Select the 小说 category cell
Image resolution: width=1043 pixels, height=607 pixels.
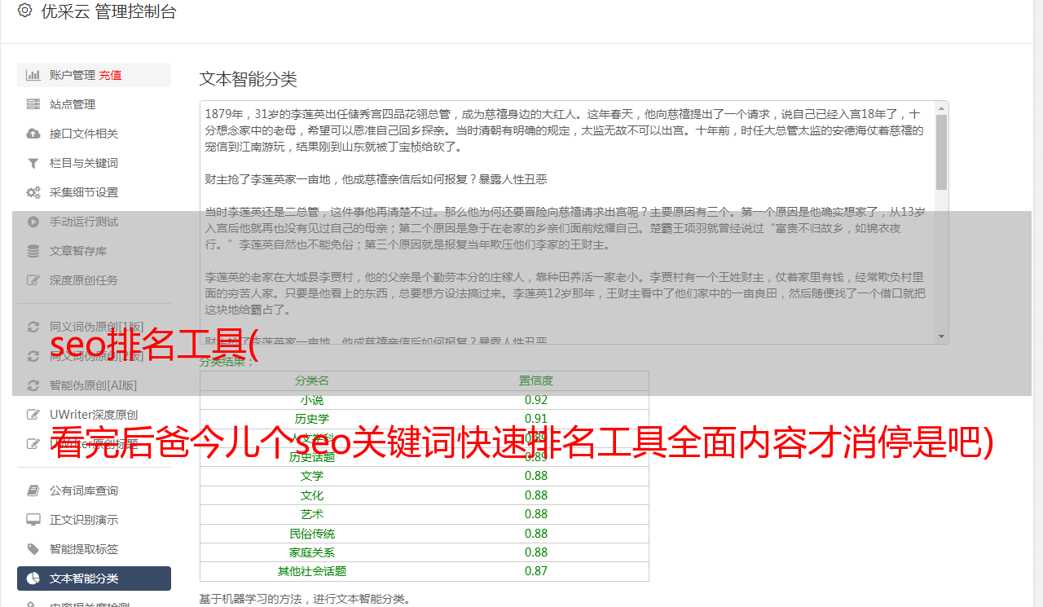312,400
